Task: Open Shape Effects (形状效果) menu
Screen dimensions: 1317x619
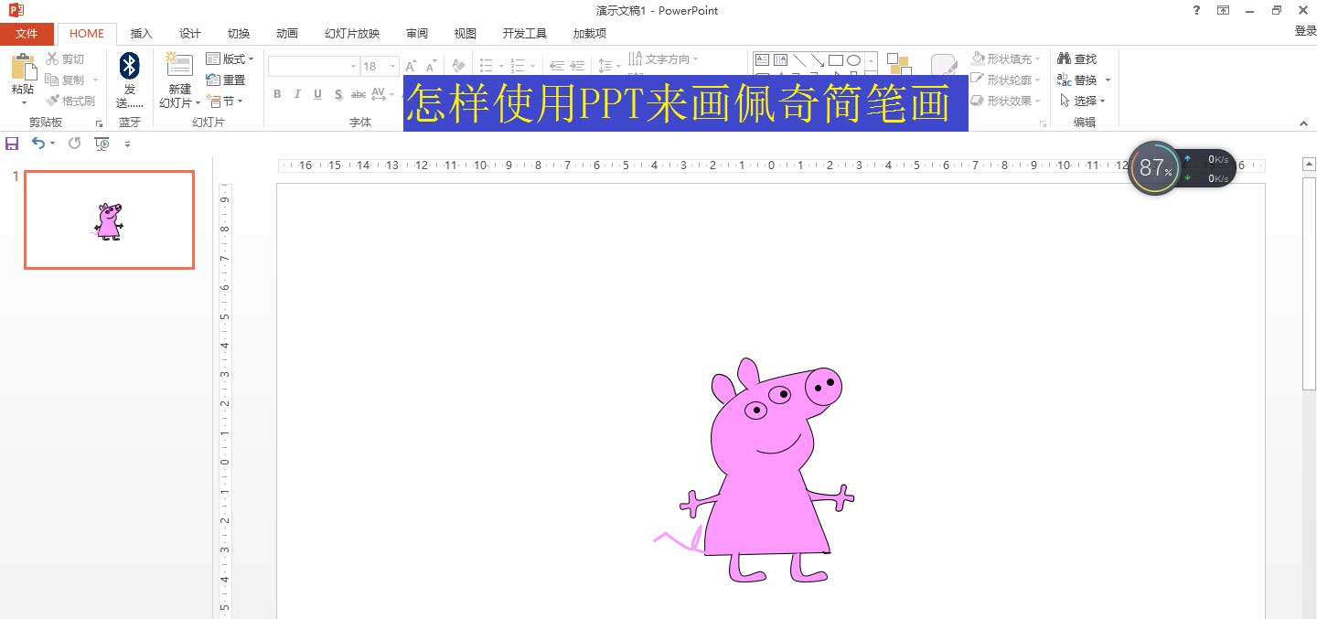Action: (x=1006, y=101)
